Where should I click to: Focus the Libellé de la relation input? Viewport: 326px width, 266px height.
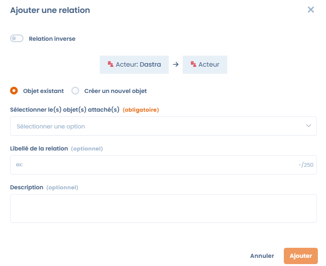(153, 165)
